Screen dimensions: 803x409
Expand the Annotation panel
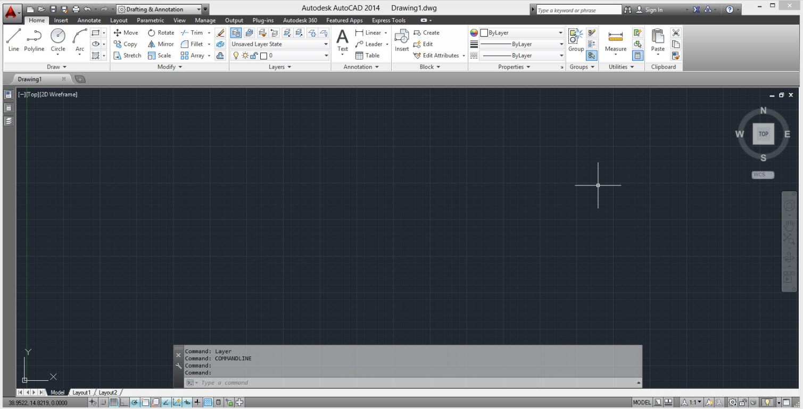361,67
